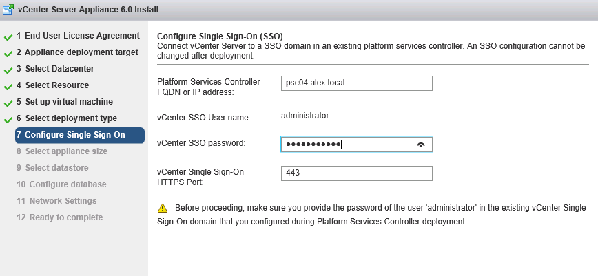Screen dimensions: 598x276
Task: Click step 8 Select appliance size
Action: coord(61,151)
